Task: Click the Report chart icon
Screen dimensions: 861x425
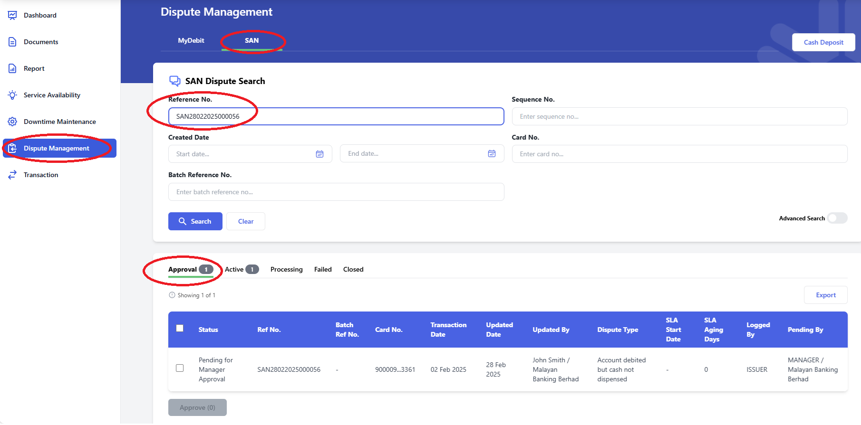Action: click(x=12, y=68)
